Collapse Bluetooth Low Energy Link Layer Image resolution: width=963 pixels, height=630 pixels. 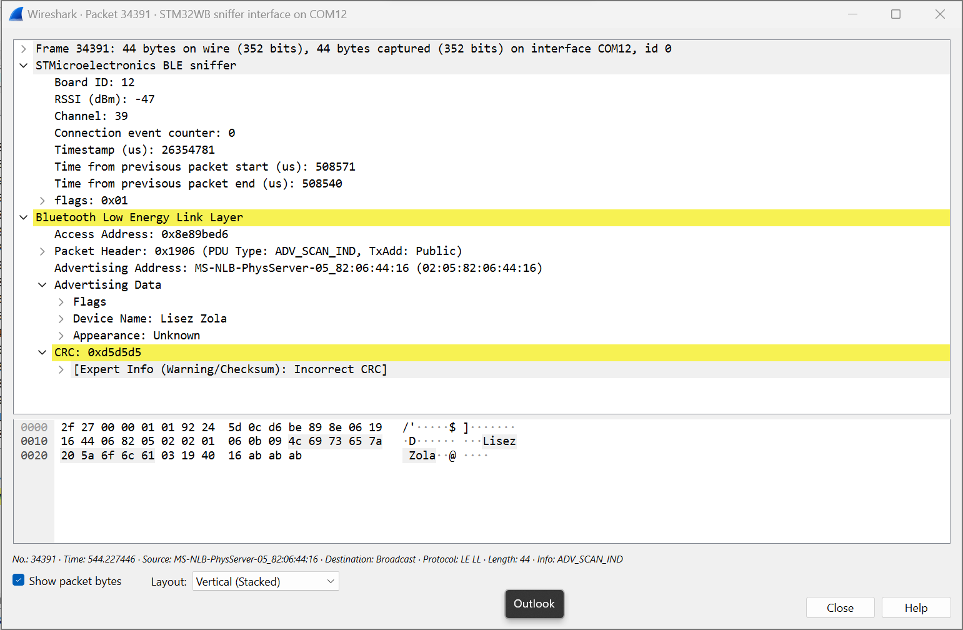[24, 217]
